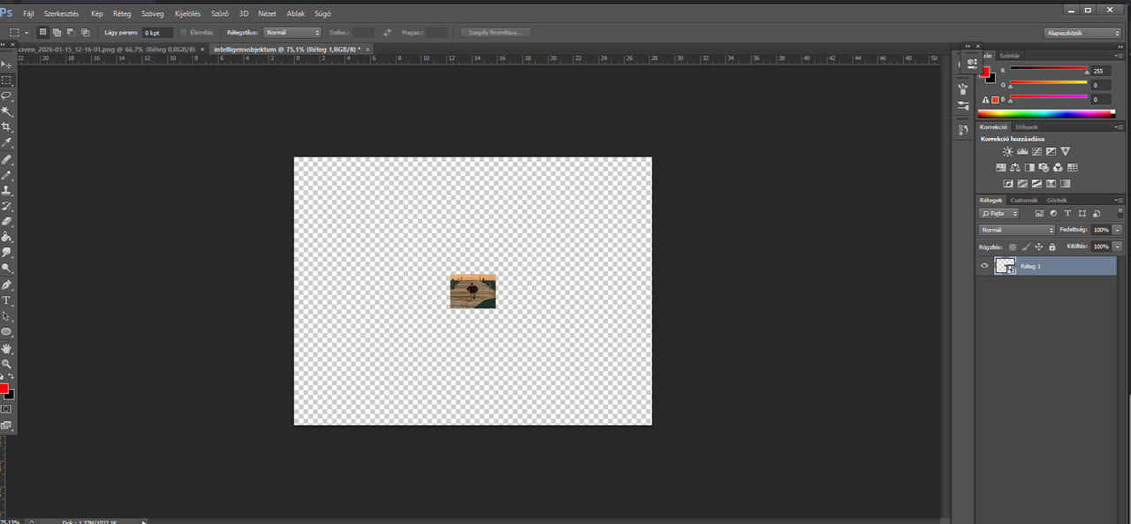Select the Lasso tool

(x=6, y=96)
